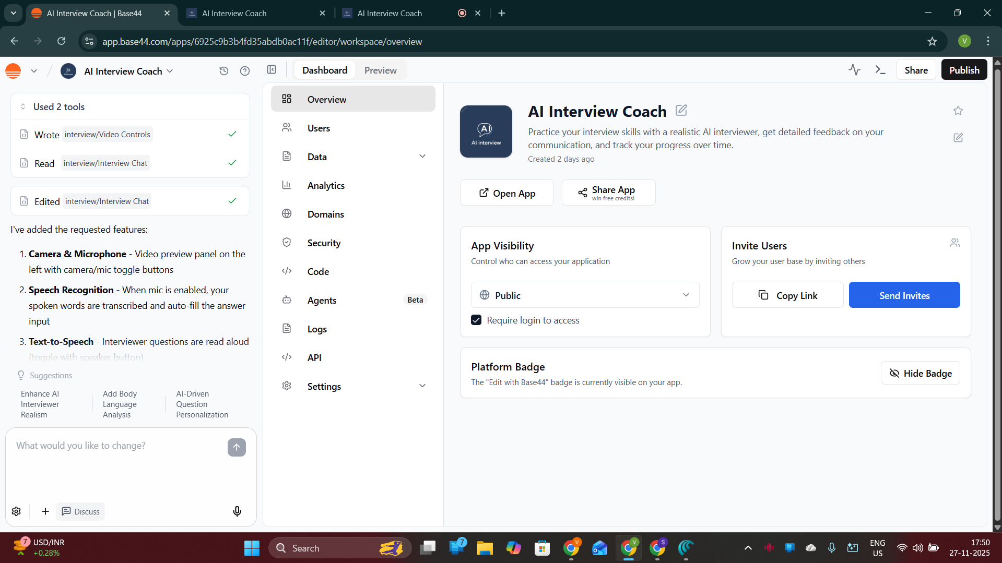Click the Share App button
The image size is (1002, 563).
point(608,193)
